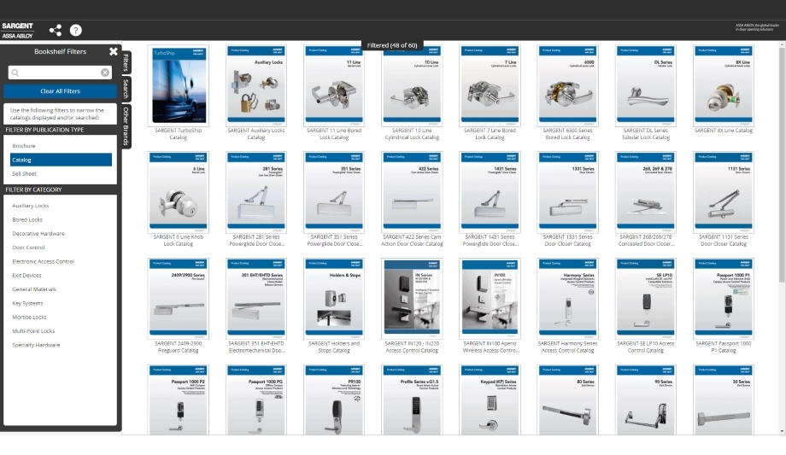The image size is (786, 455).
Task: Open the Harmony Series Access Control catalog
Action: [567, 299]
